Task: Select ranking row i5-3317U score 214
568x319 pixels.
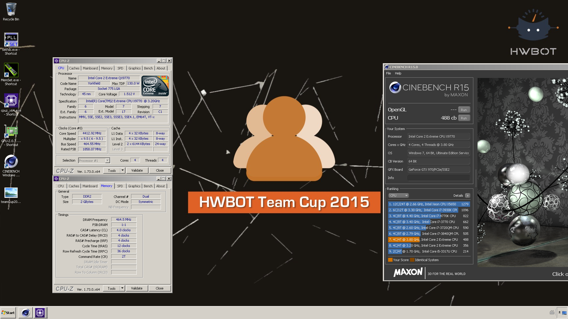Action: [429, 251]
